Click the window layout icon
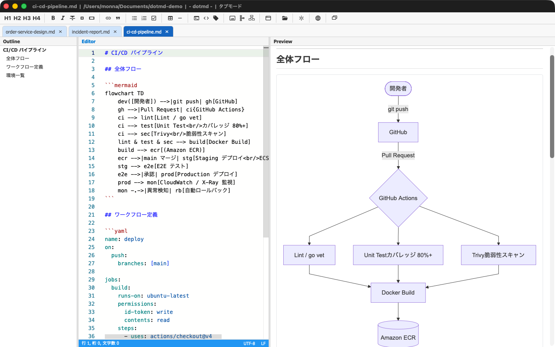 point(268,18)
